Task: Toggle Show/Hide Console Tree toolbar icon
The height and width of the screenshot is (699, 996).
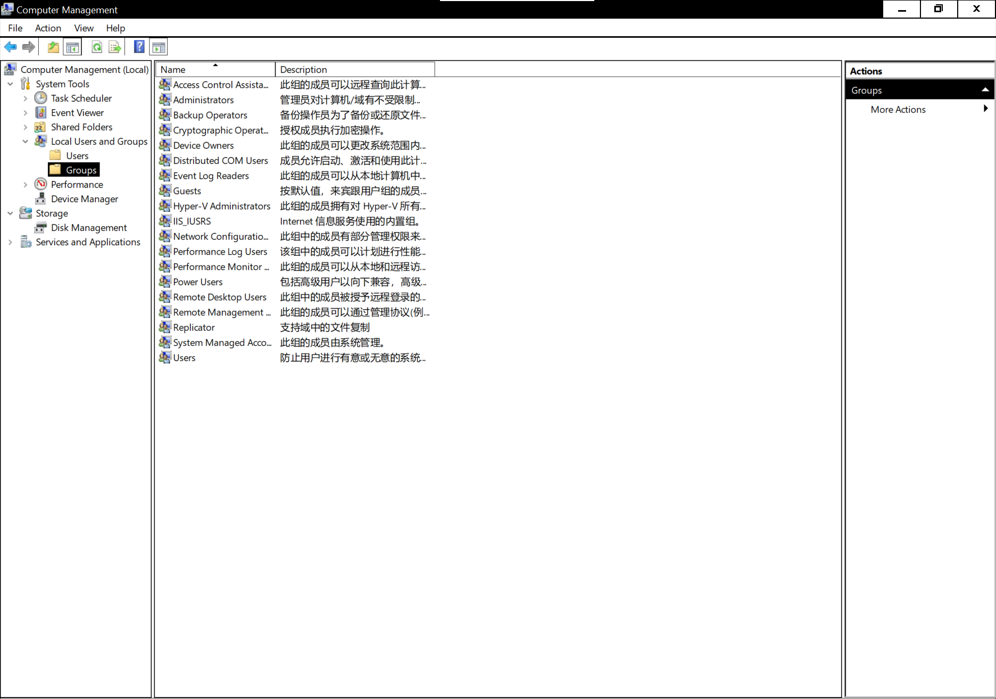Action: (x=72, y=47)
